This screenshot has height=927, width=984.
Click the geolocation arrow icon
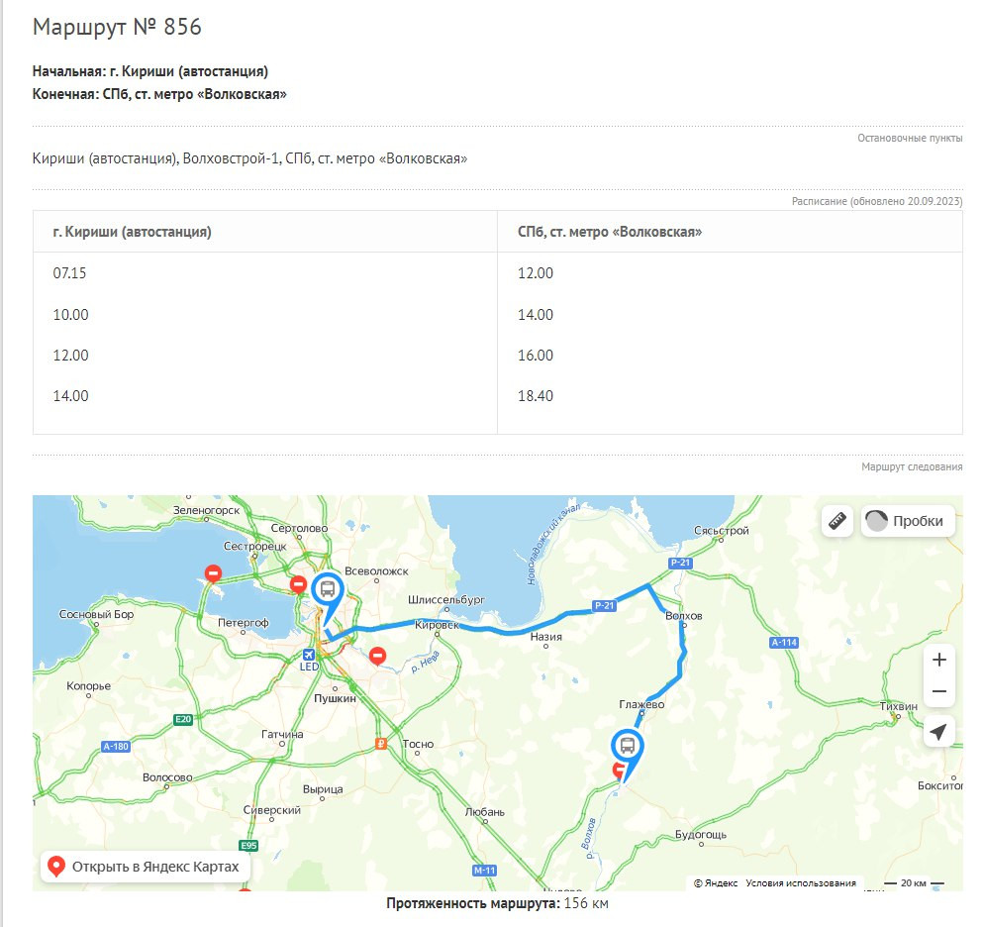938,732
